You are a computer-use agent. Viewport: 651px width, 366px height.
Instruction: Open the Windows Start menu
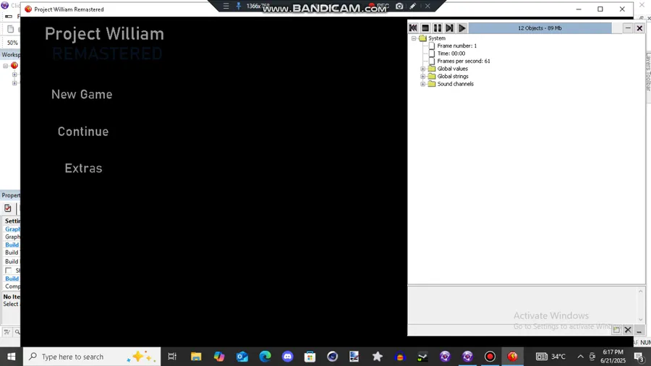11,357
